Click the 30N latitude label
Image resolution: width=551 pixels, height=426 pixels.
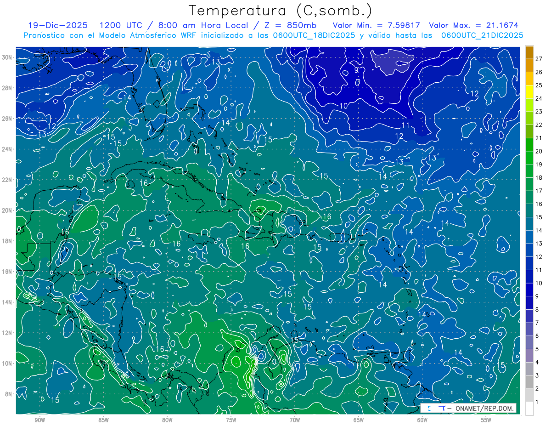7,57
